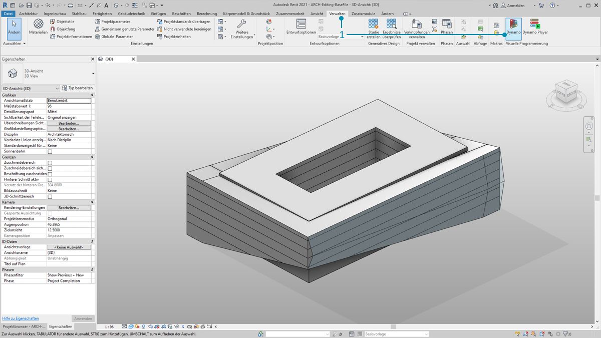The height and width of the screenshot is (338, 601).
Task: Open the Materialien materials browser
Action: pyautogui.click(x=38, y=27)
